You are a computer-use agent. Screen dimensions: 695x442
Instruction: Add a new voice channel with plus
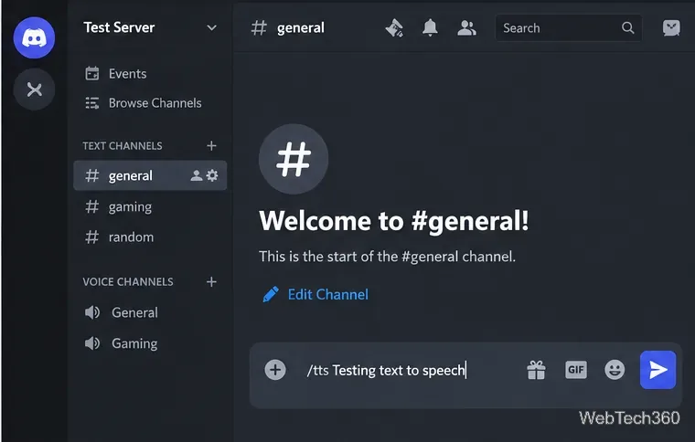coord(211,282)
